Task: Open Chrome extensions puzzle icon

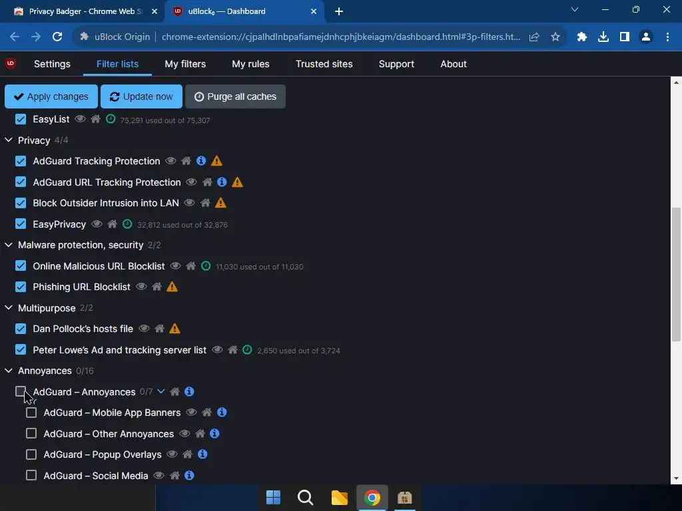Action: point(581,37)
